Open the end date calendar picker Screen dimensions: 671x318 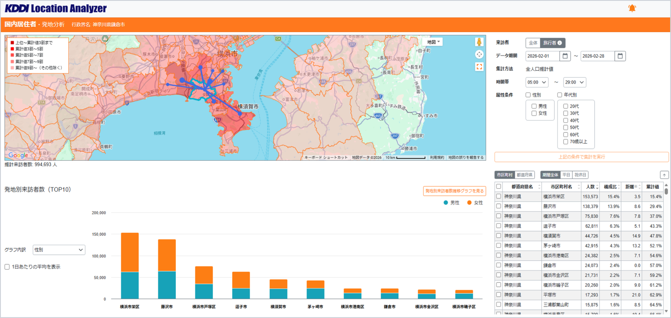620,56
